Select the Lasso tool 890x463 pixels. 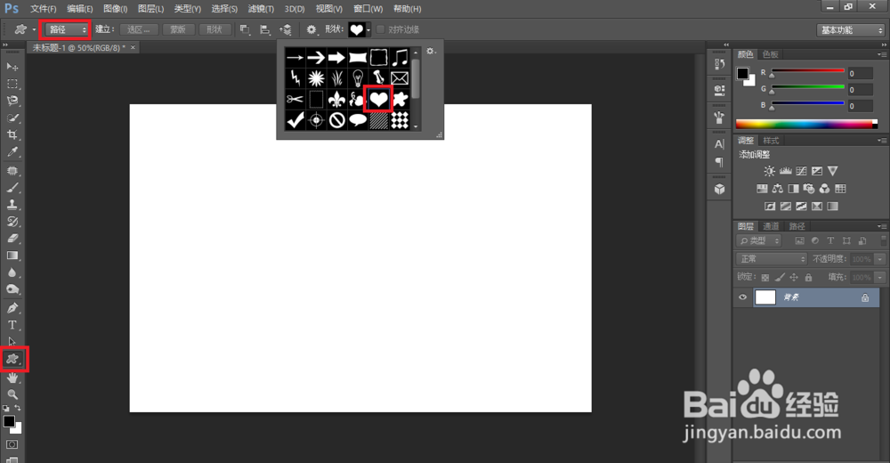pos(12,102)
